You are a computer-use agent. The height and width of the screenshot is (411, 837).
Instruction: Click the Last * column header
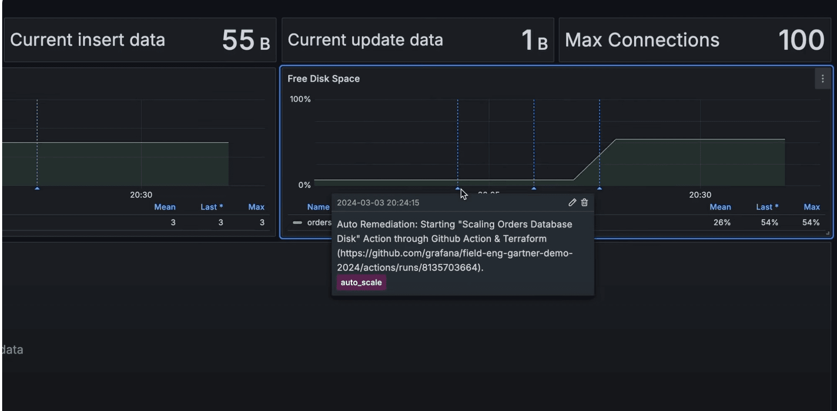[767, 207]
